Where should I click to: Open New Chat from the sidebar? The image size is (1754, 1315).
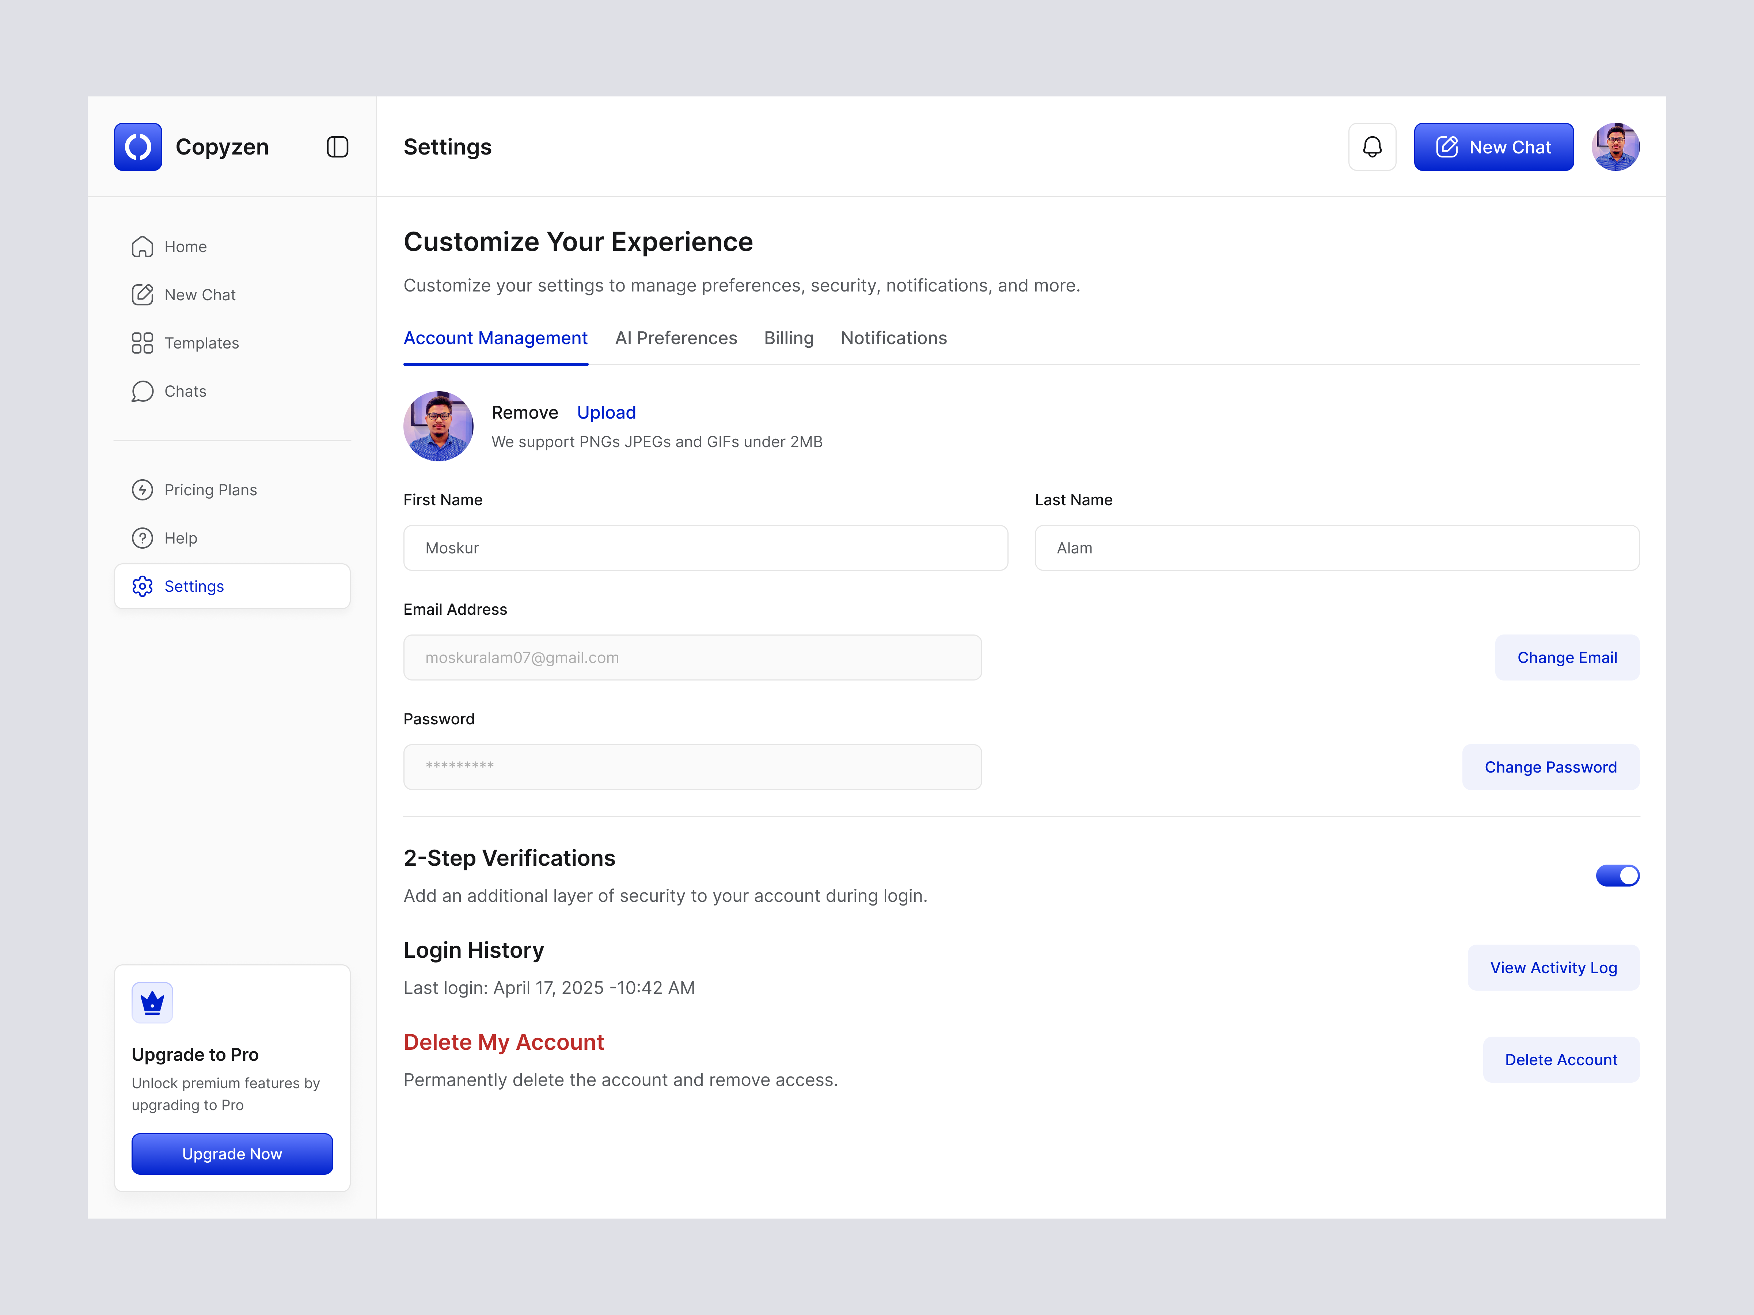[199, 294]
